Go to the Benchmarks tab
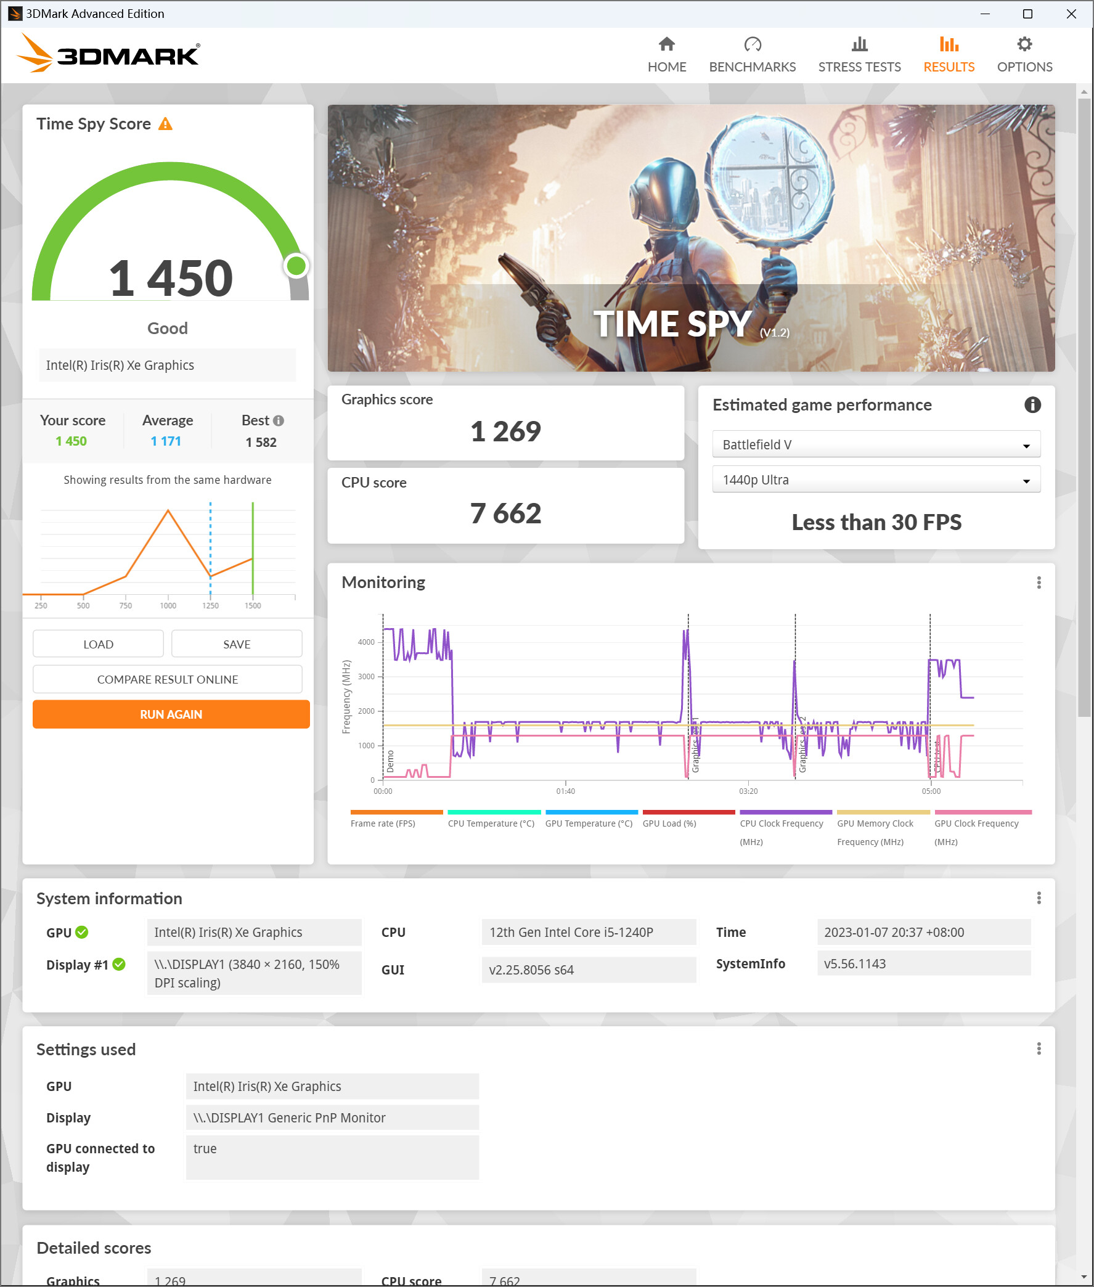This screenshot has height=1287, width=1094. tap(752, 55)
